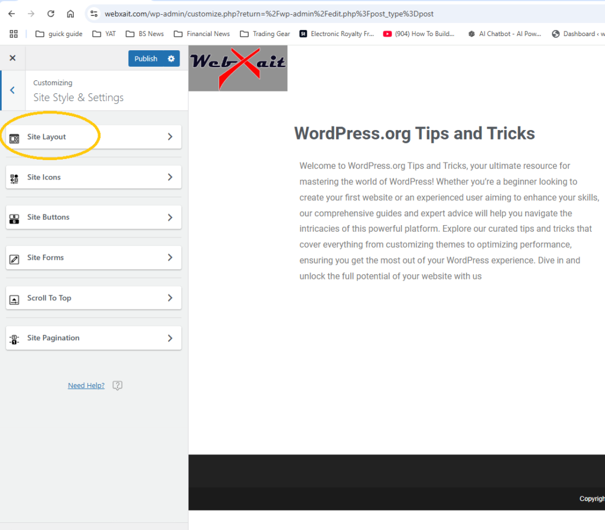Expand Site Layout chevron arrow
This screenshot has height=530, width=605.
[170, 136]
